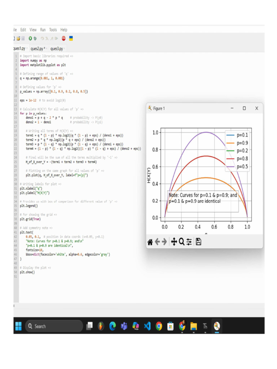The image size is (277, 369).
Task: Open Task View from the taskbar
Action: pyautogui.click(x=89, y=326)
